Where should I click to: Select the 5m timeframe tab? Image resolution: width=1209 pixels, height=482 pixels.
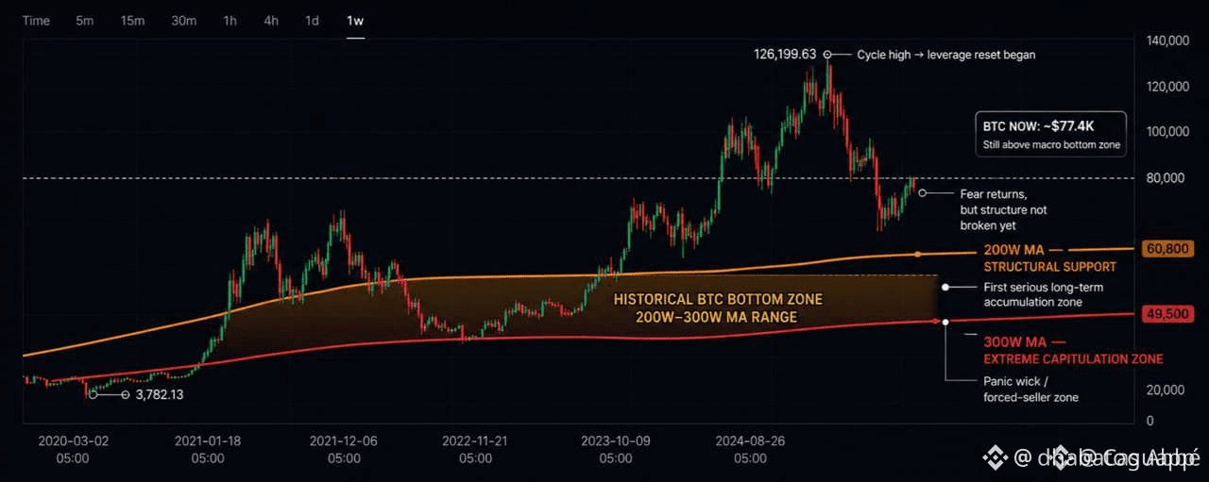[85, 21]
